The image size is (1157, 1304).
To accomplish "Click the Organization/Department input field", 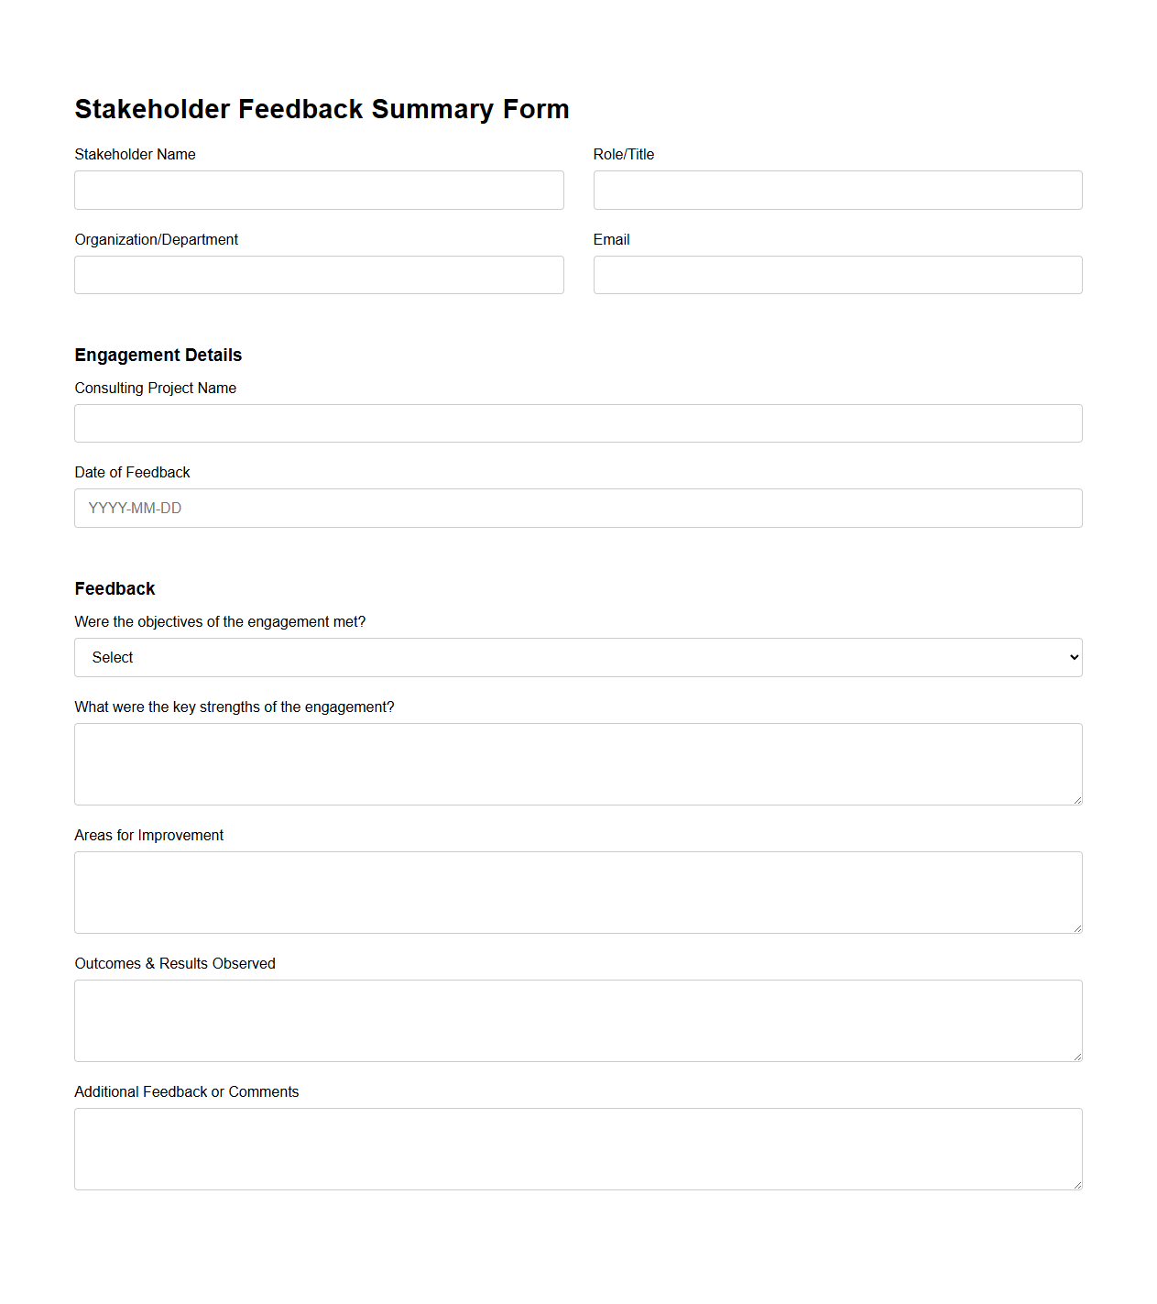I will point(319,274).
